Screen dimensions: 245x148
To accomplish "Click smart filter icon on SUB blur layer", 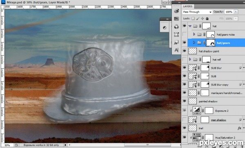I will pyautogui.click(x=241, y=68).
